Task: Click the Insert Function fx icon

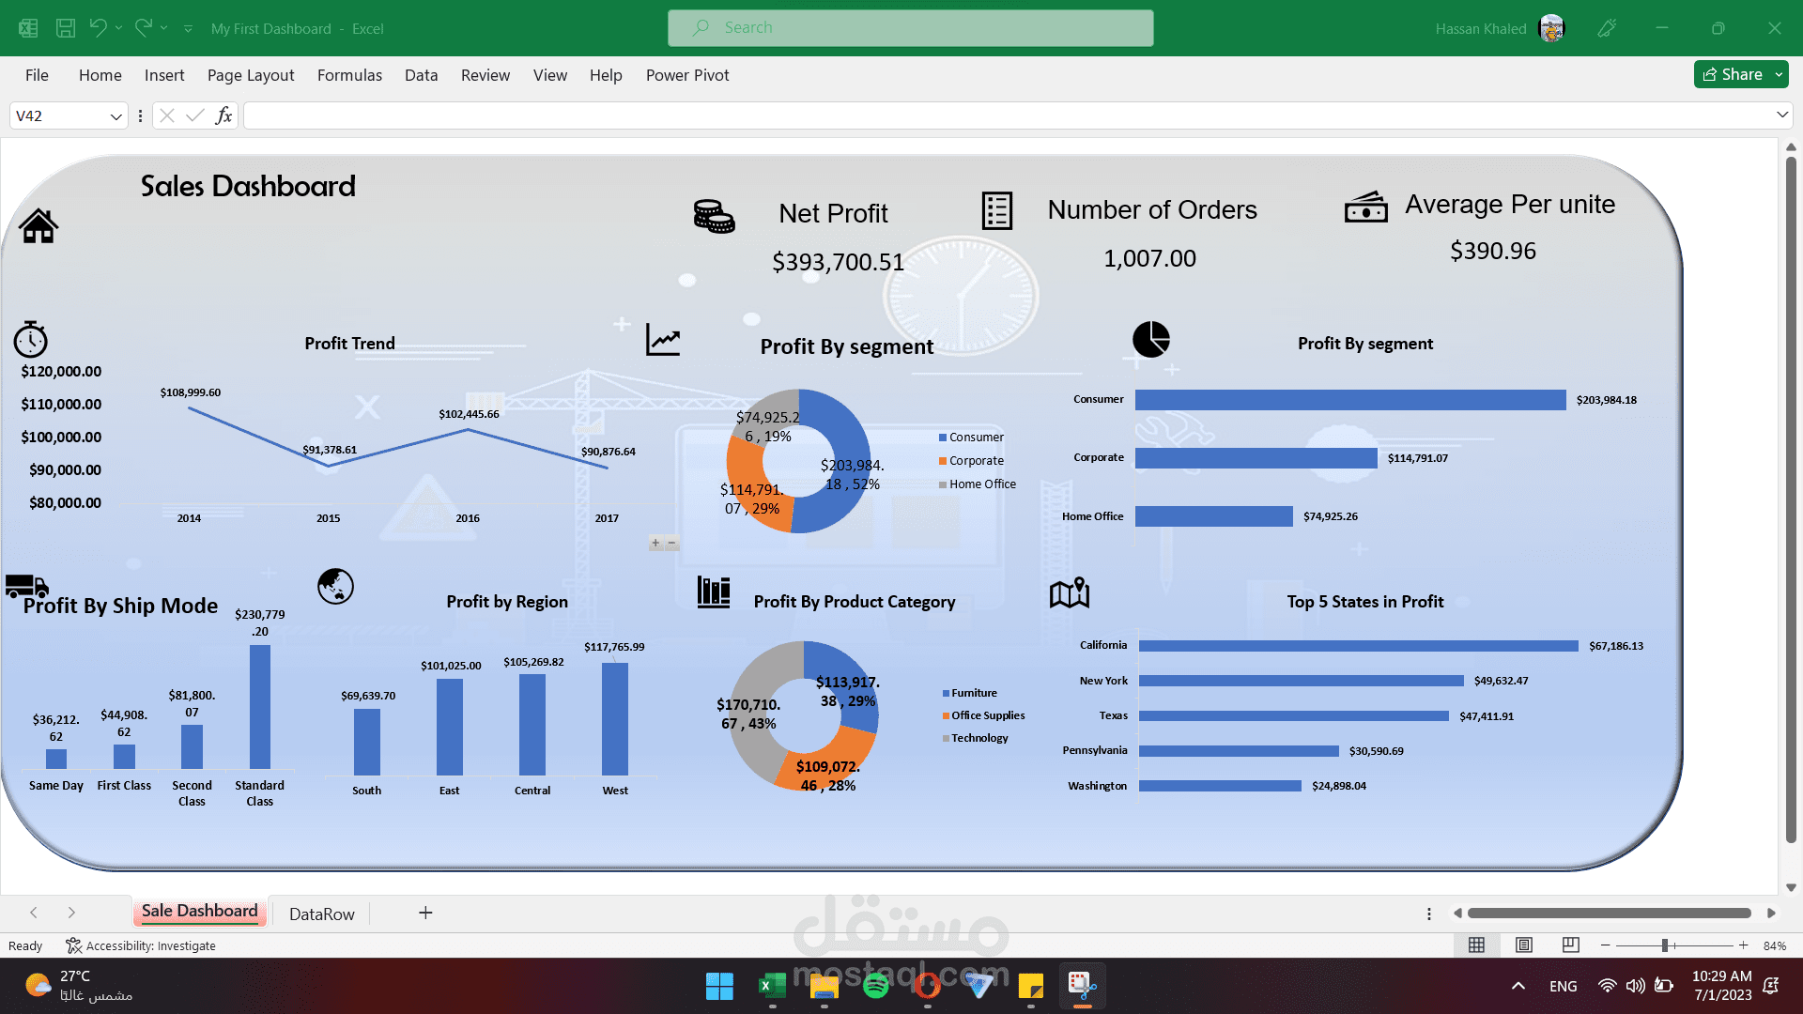Action: click(223, 115)
